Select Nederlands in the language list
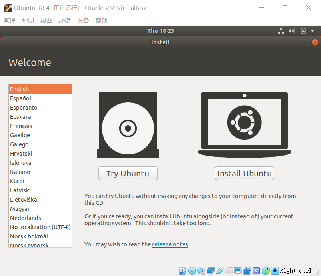Viewport: 321px width, 276px height. coord(40,218)
